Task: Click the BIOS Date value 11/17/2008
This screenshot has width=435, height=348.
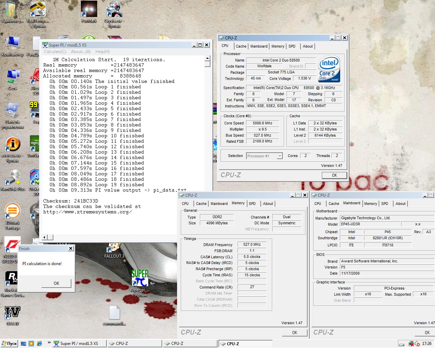Action: [x=387, y=273]
